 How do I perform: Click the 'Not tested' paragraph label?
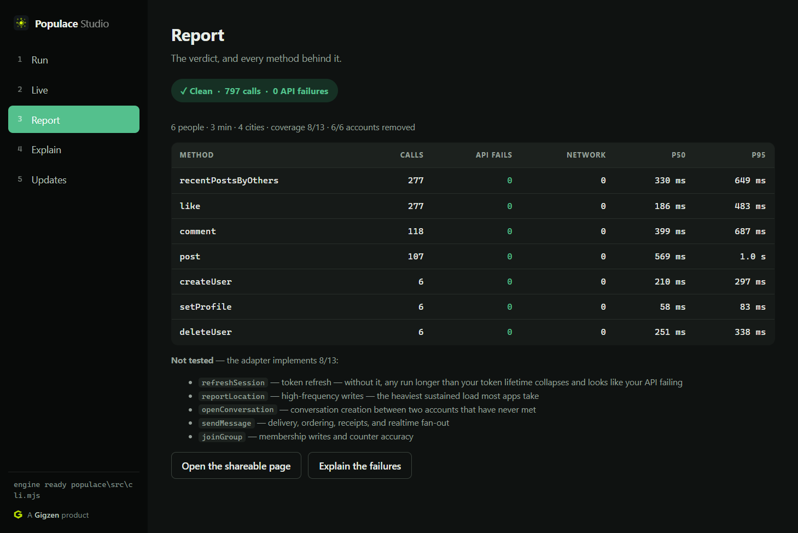pyautogui.click(x=192, y=361)
